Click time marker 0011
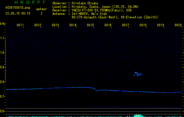Image resolution: width=184 pixels, height=117 pixels. 20,25
